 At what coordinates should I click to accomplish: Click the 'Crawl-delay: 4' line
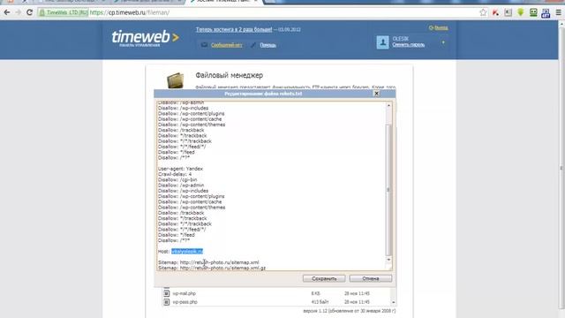click(x=175, y=174)
